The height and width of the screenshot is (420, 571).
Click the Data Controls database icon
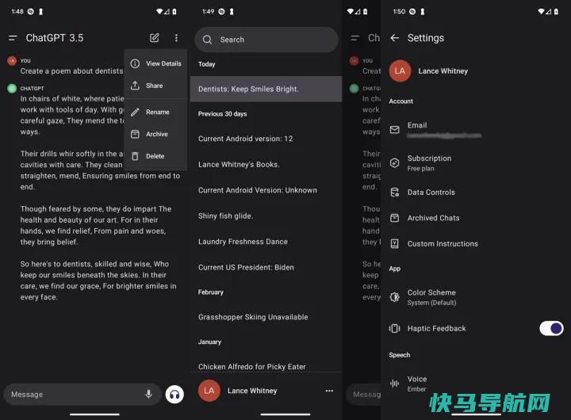395,192
